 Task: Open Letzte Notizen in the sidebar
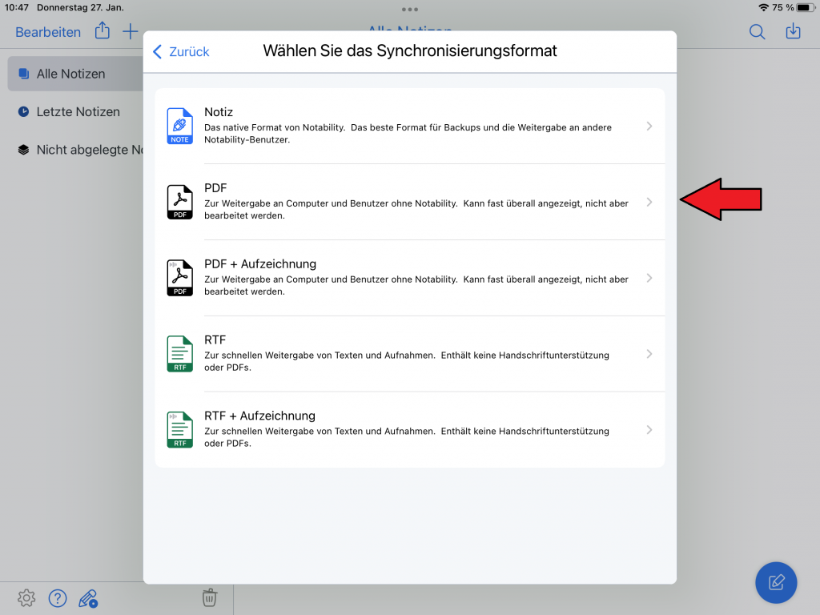(x=78, y=112)
